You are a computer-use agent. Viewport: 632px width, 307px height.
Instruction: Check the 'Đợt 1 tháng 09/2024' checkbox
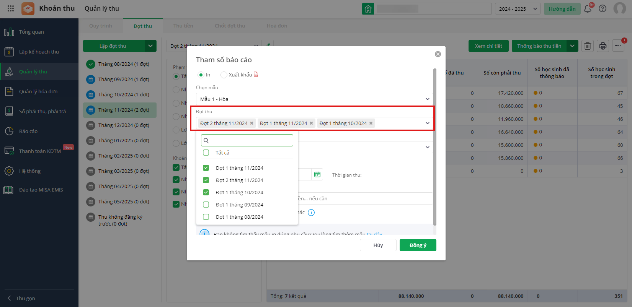pyautogui.click(x=206, y=205)
